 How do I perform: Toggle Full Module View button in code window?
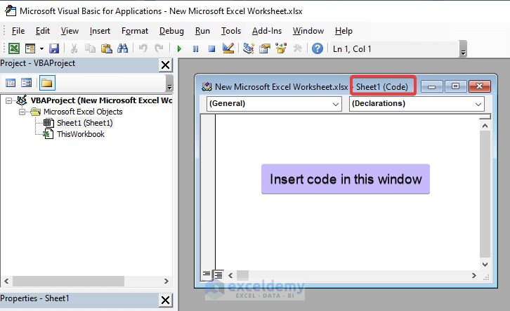[218, 276]
